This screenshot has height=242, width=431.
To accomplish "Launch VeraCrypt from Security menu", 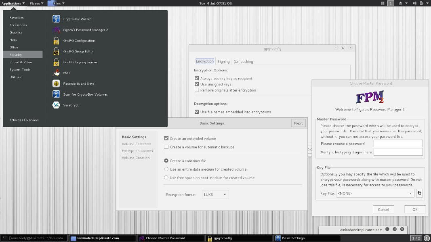I will (71, 105).
